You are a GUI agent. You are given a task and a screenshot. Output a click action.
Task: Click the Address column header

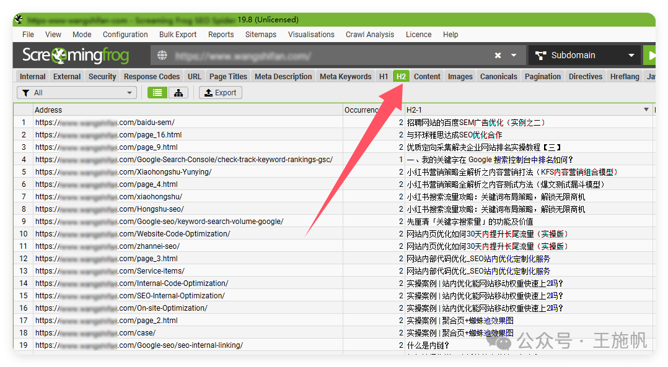[188, 110]
